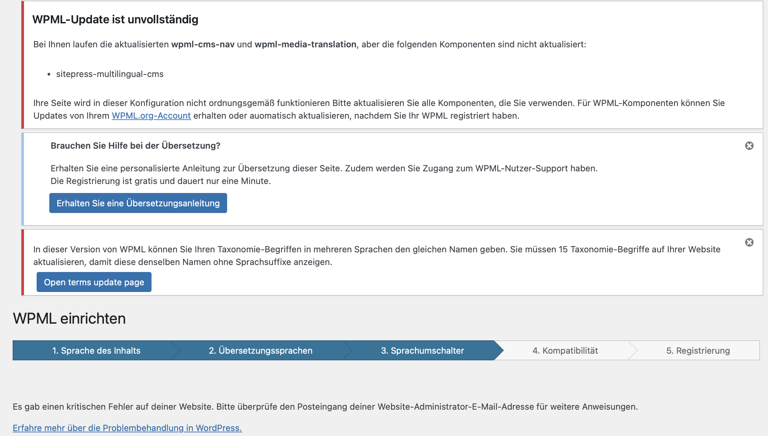The width and height of the screenshot is (768, 436).
Task: Click heading Brauchen Sie Hilfe bei der Übersetzung?
Action: [136, 146]
